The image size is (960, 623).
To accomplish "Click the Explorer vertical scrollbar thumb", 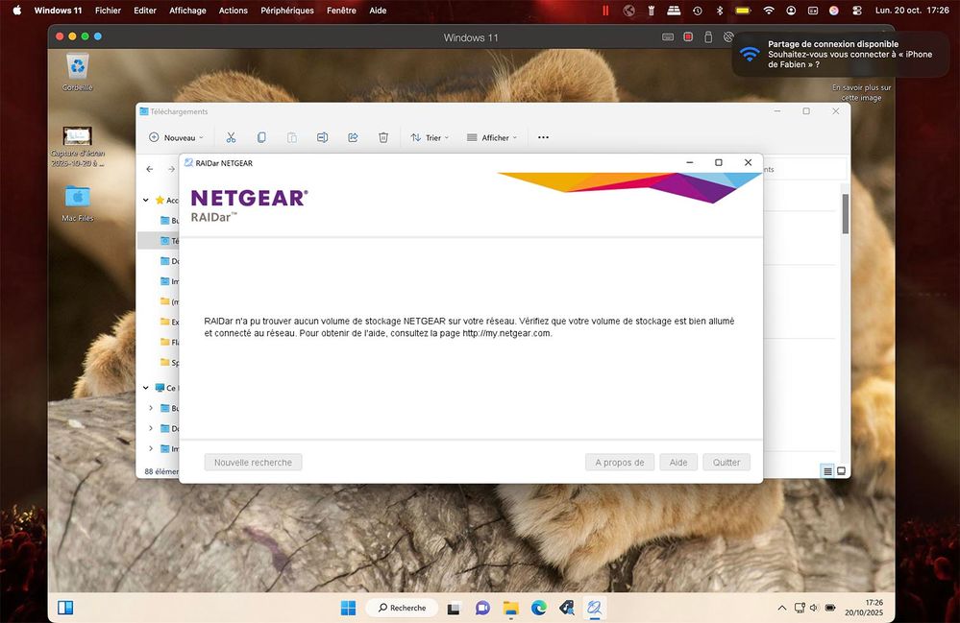I will [846, 213].
